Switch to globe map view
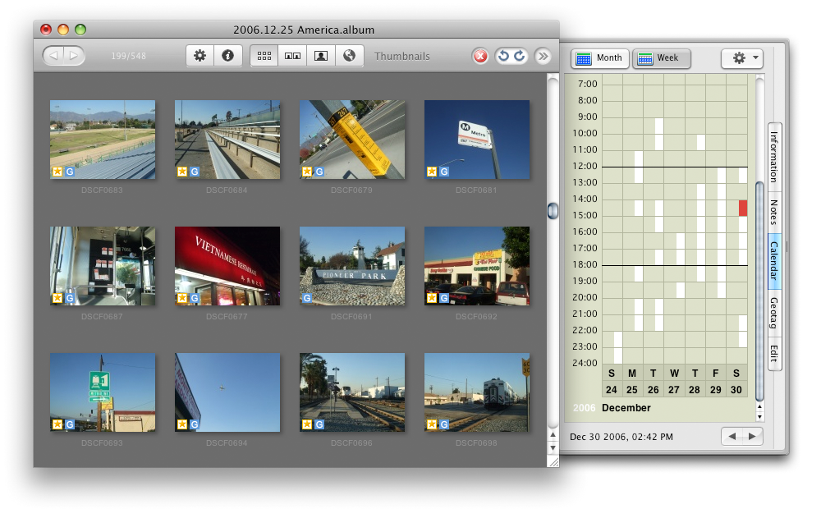Viewport: 821px width, 509px height. pyautogui.click(x=349, y=56)
